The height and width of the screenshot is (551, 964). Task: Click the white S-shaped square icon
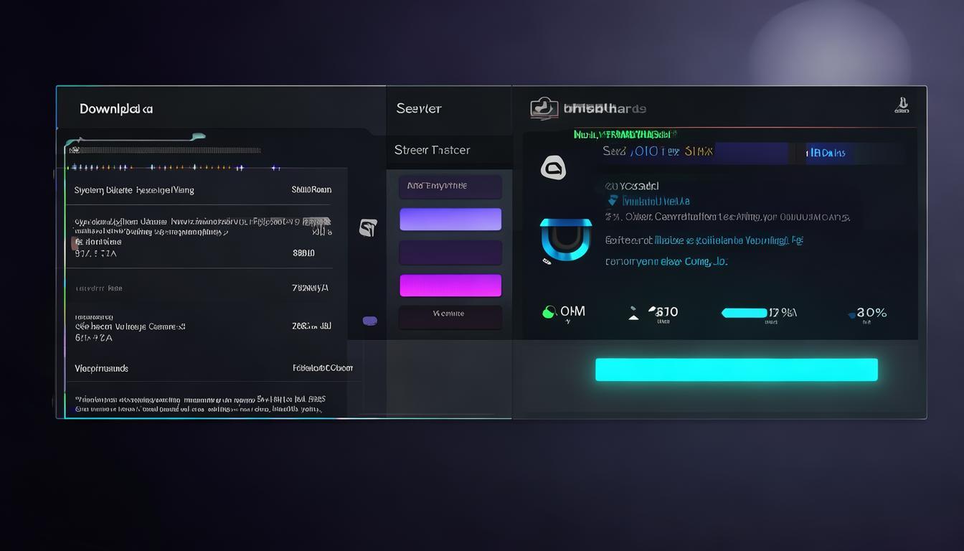click(368, 228)
